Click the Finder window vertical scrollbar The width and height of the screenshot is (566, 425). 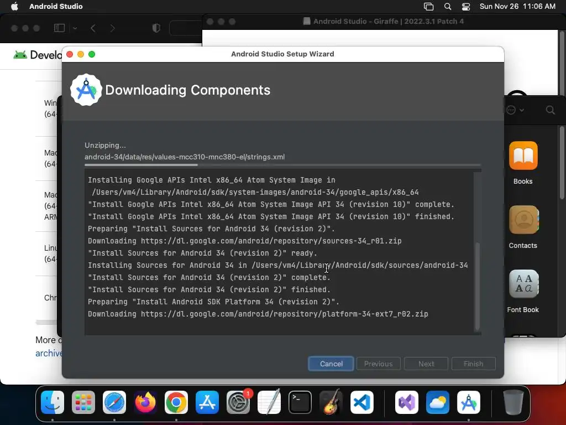pyautogui.click(x=562, y=163)
